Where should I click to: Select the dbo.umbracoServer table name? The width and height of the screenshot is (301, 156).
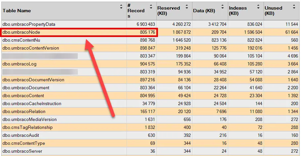(x=22, y=151)
